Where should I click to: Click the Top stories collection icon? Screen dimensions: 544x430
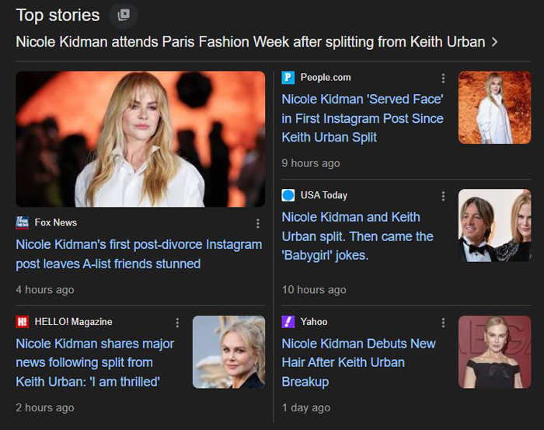pyautogui.click(x=123, y=15)
